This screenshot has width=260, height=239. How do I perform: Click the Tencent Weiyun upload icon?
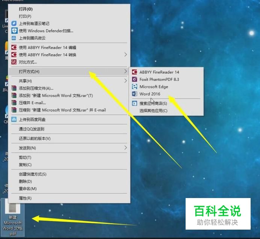(x=14, y=38)
